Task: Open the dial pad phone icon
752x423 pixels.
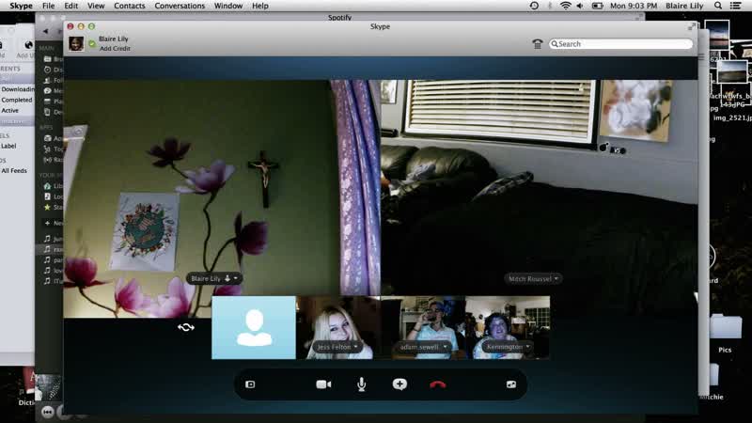Action: (x=537, y=44)
